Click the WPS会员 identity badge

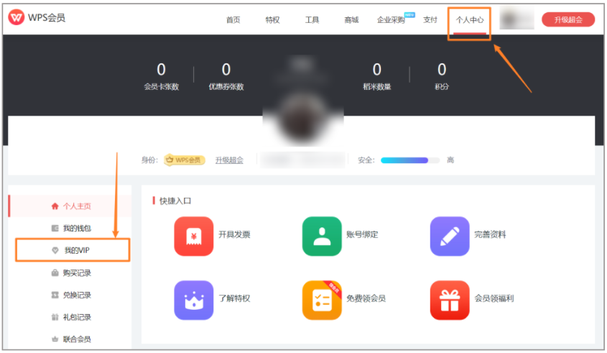pos(185,160)
